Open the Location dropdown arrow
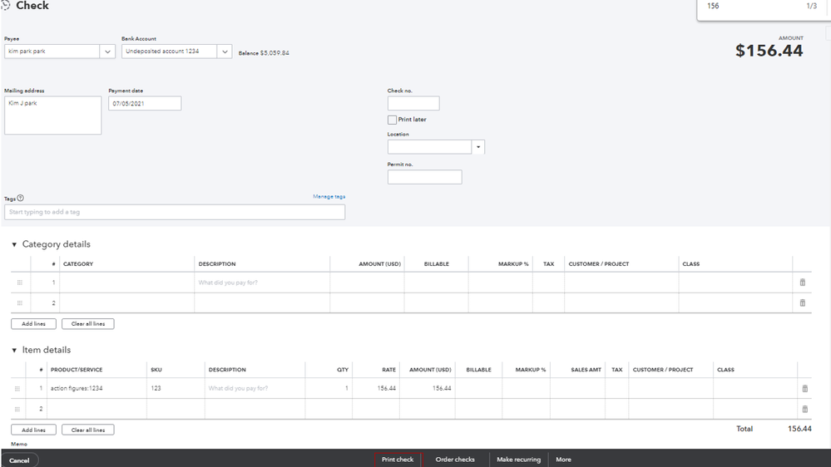The image size is (831, 467). 478,147
